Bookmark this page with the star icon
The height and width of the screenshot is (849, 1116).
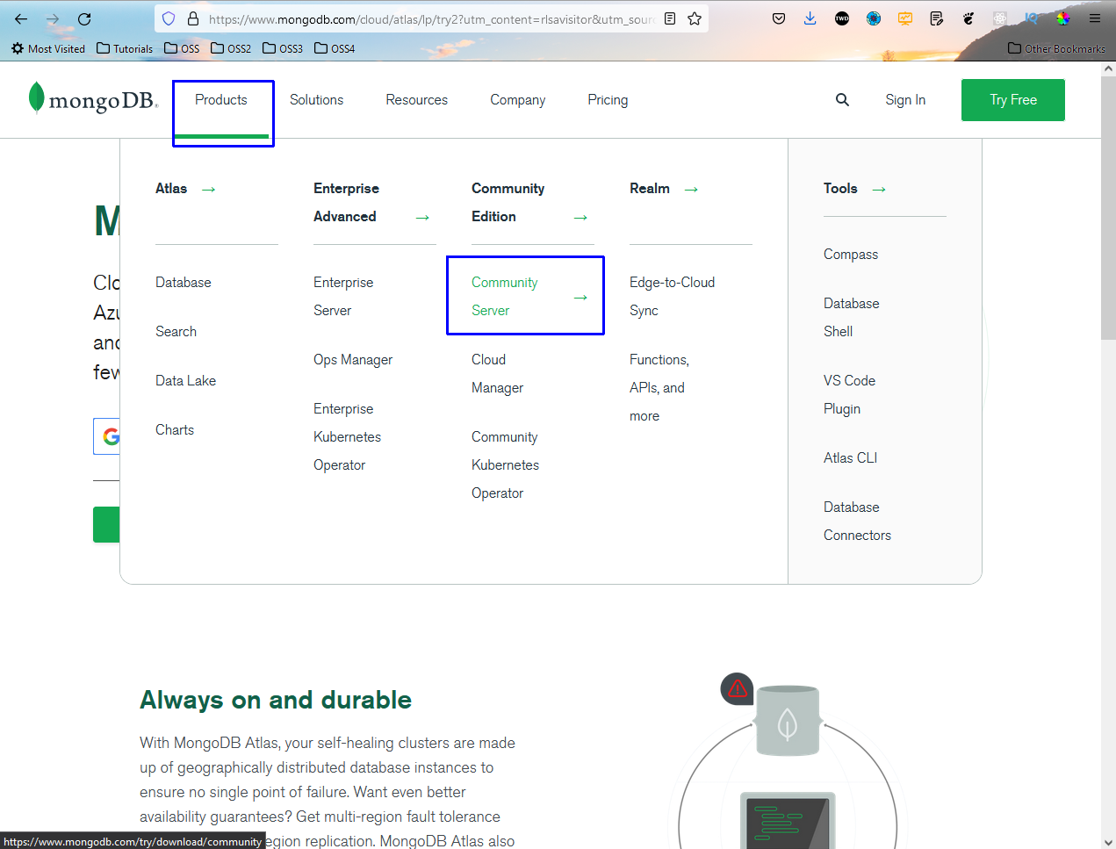[x=695, y=18]
